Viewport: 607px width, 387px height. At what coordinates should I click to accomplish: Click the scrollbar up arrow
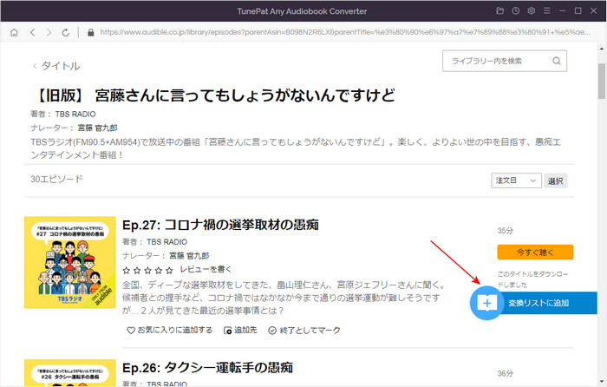[602, 49]
